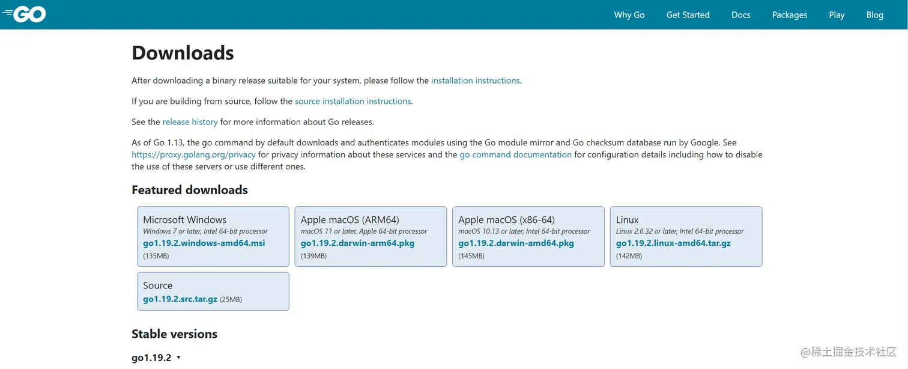Click the Featured downloads heading
The width and height of the screenshot is (908, 369).
(190, 190)
